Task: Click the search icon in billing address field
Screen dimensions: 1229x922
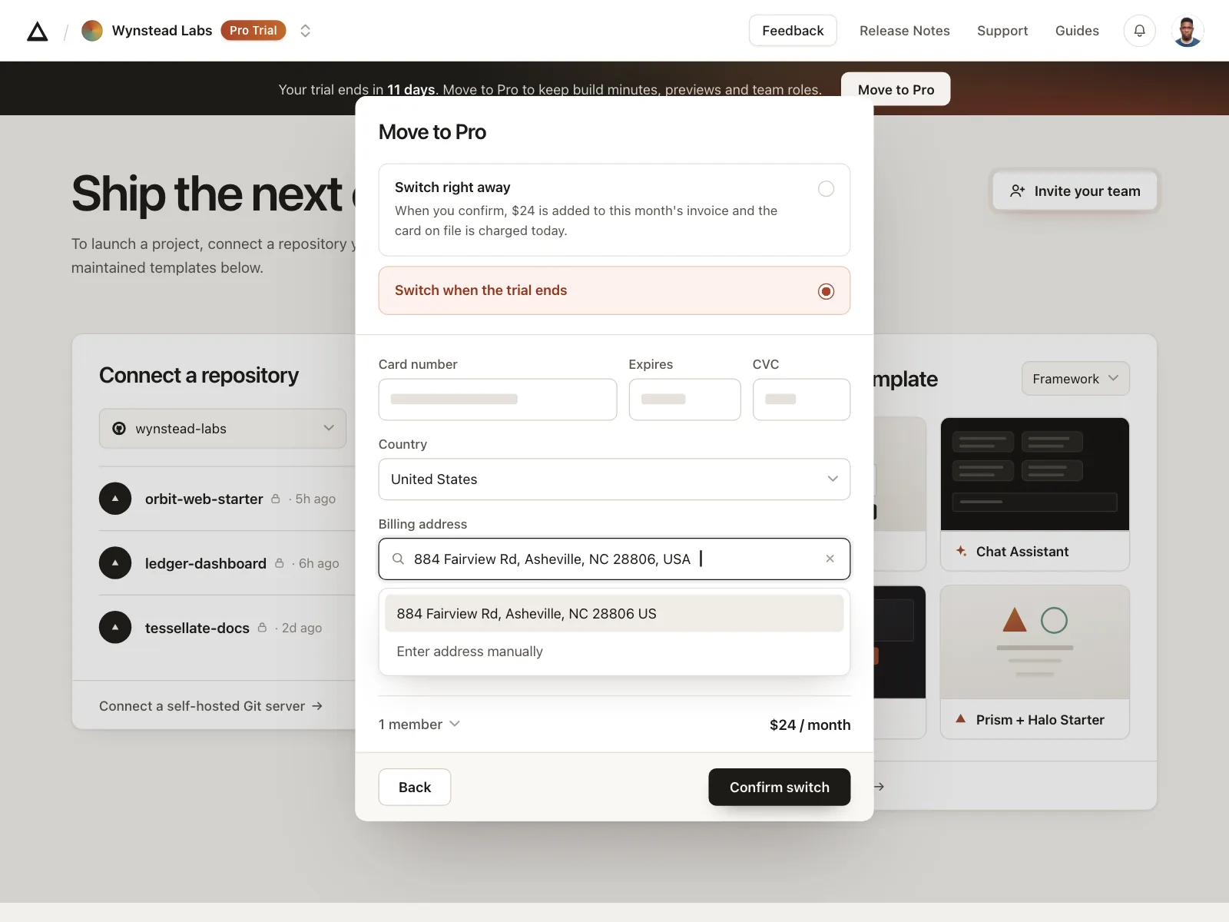Action: (398, 559)
